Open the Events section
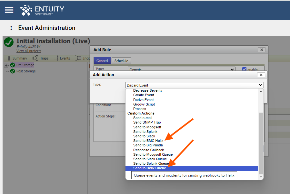This screenshot has height=194, width=290. pyautogui.click(x=65, y=58)
